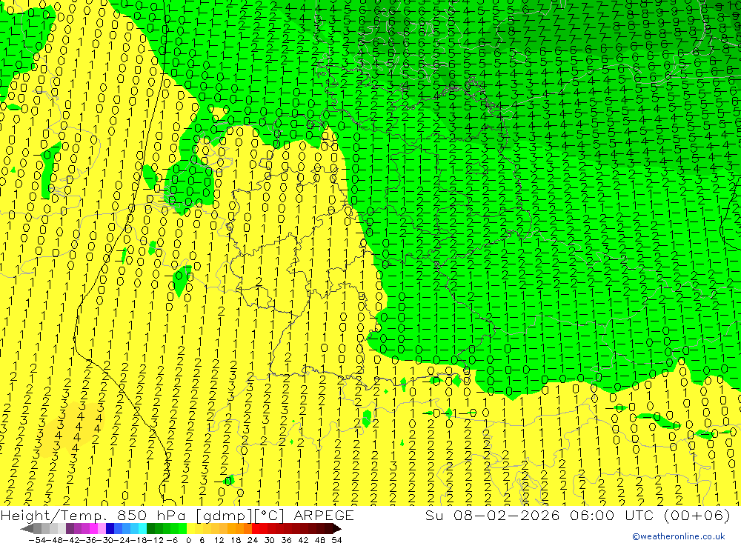Viewport: 741px width, 543px height.
Task: Click the '30' color scale label
Action: point(270,540)
